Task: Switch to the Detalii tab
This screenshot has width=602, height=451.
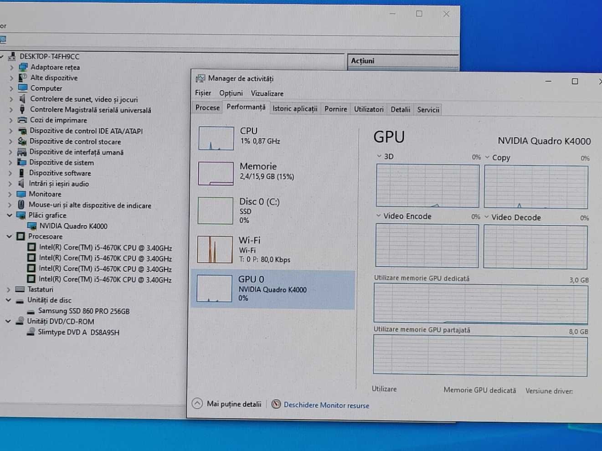Action: pos(400,109)
